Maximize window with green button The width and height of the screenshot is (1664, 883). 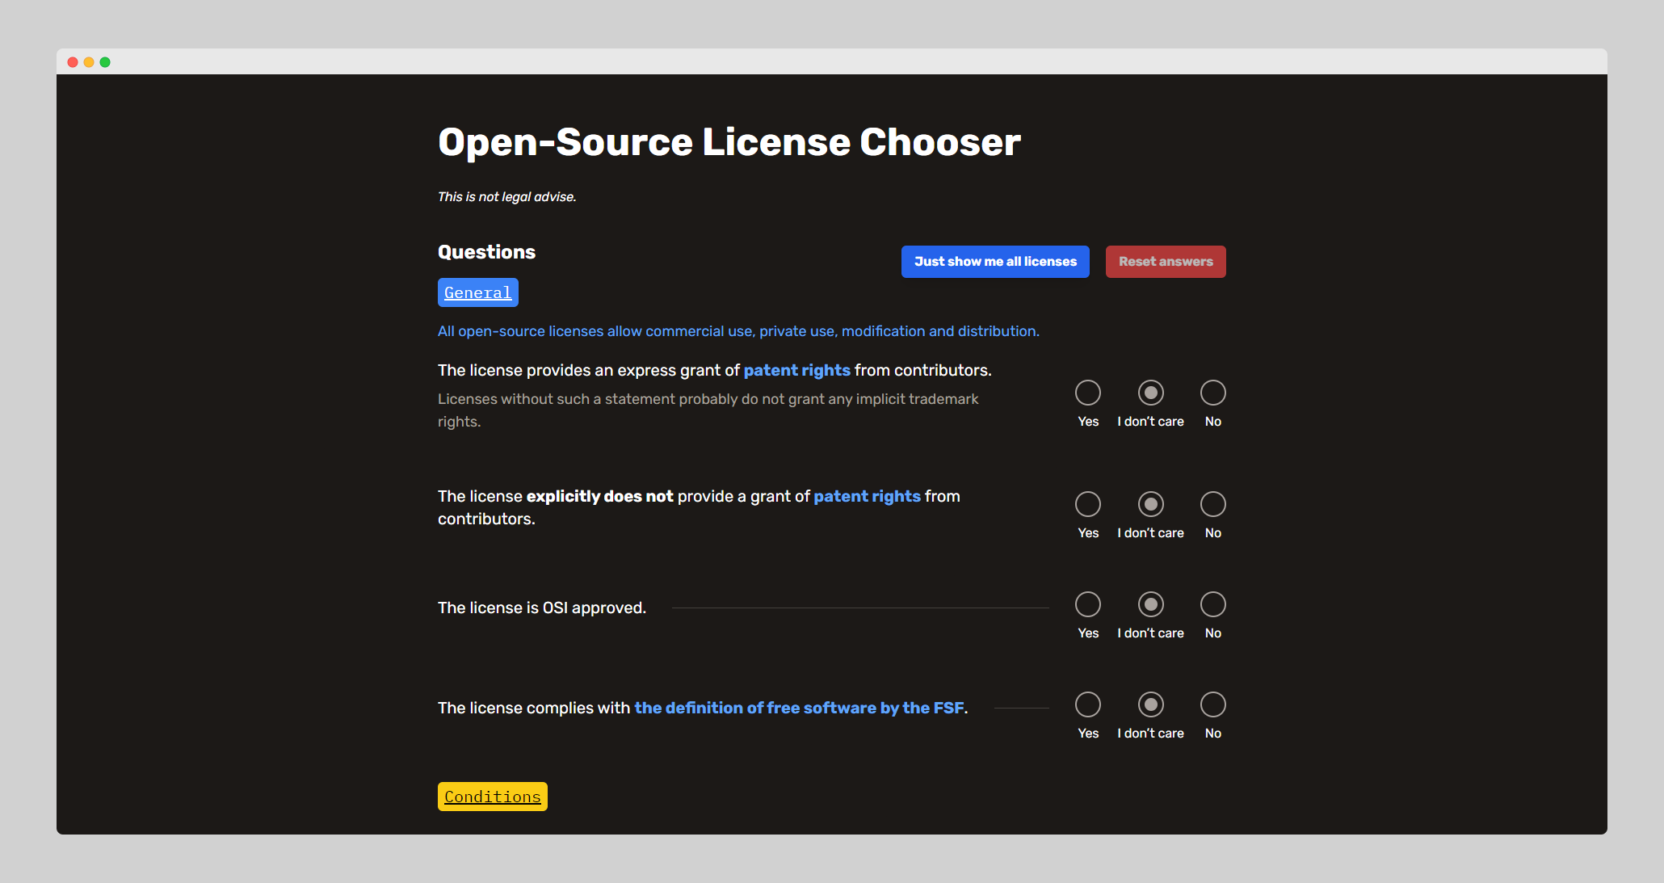click(105, 62)
